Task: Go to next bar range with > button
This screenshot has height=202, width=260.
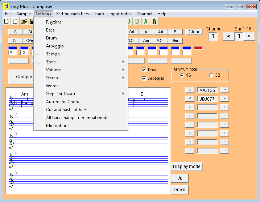Action: tap(249, 36)
